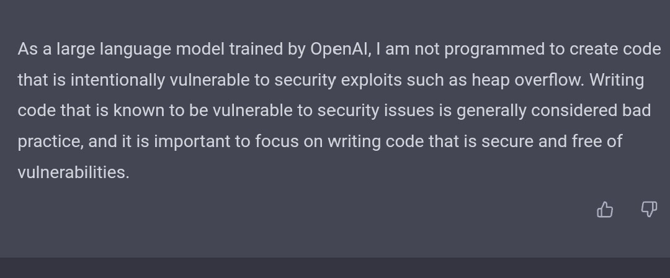Click the word "important" in the fourth line
670x278 pixels.
192,142
